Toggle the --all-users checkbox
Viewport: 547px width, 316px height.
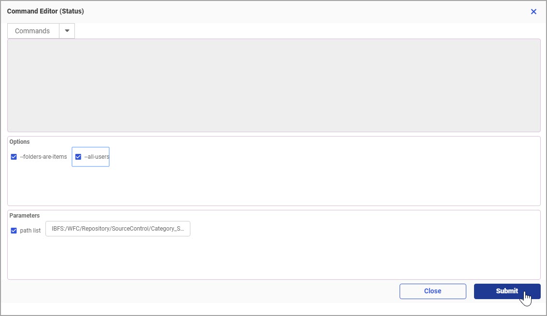coord(78,157)
